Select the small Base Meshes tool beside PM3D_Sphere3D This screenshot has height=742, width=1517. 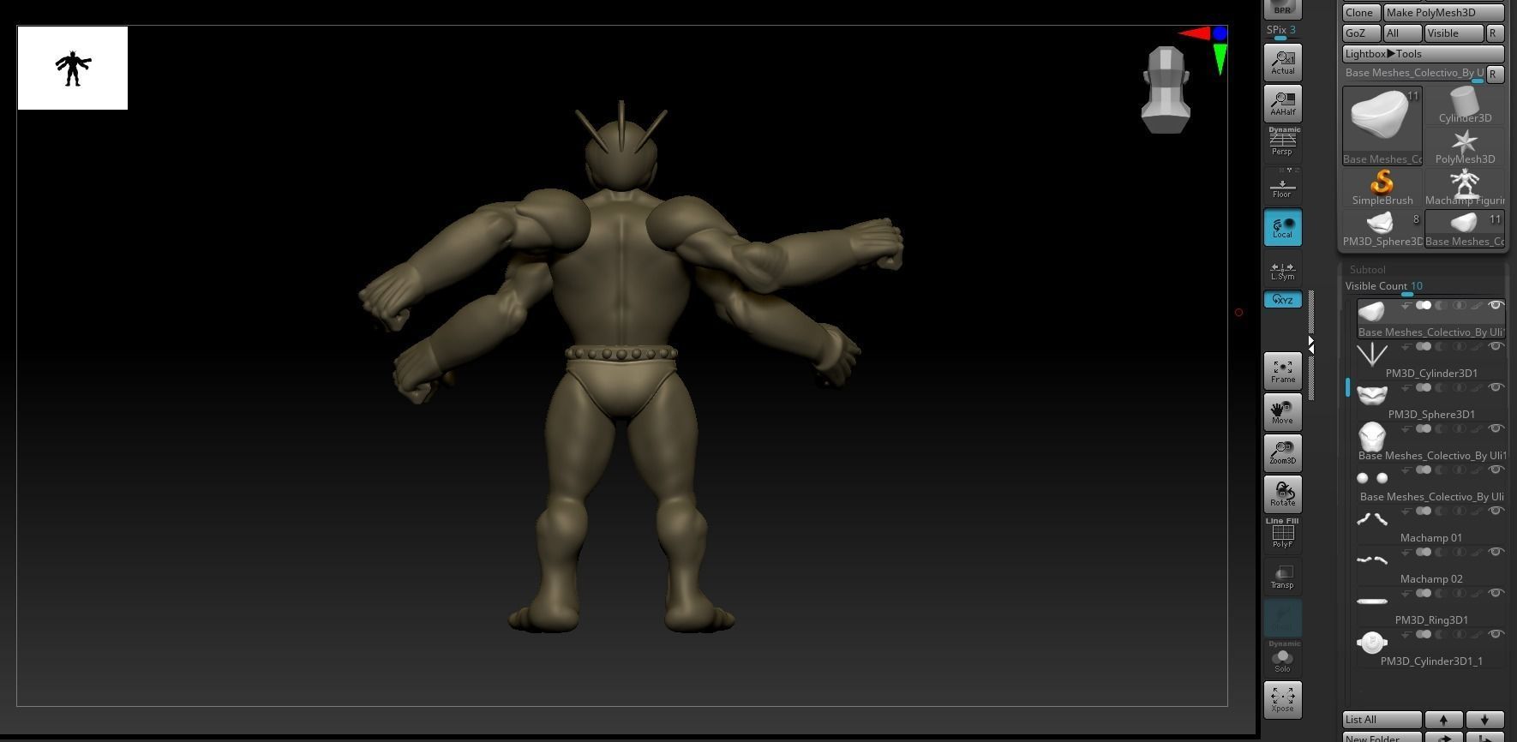[x=1465, y=229]
